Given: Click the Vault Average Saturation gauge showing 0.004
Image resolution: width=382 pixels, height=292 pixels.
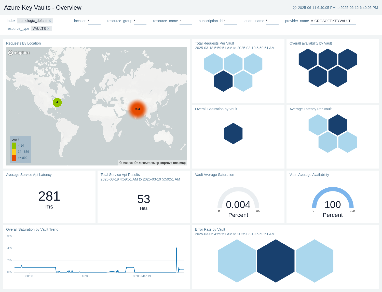Looking at the screenshot, I should 238,202.
